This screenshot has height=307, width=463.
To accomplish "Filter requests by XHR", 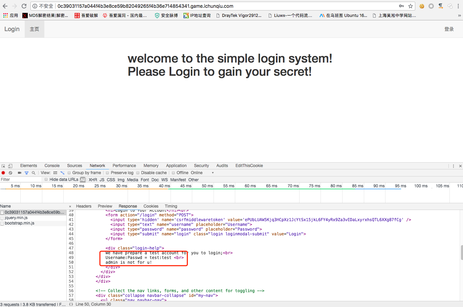I will [x=93, y=180].
